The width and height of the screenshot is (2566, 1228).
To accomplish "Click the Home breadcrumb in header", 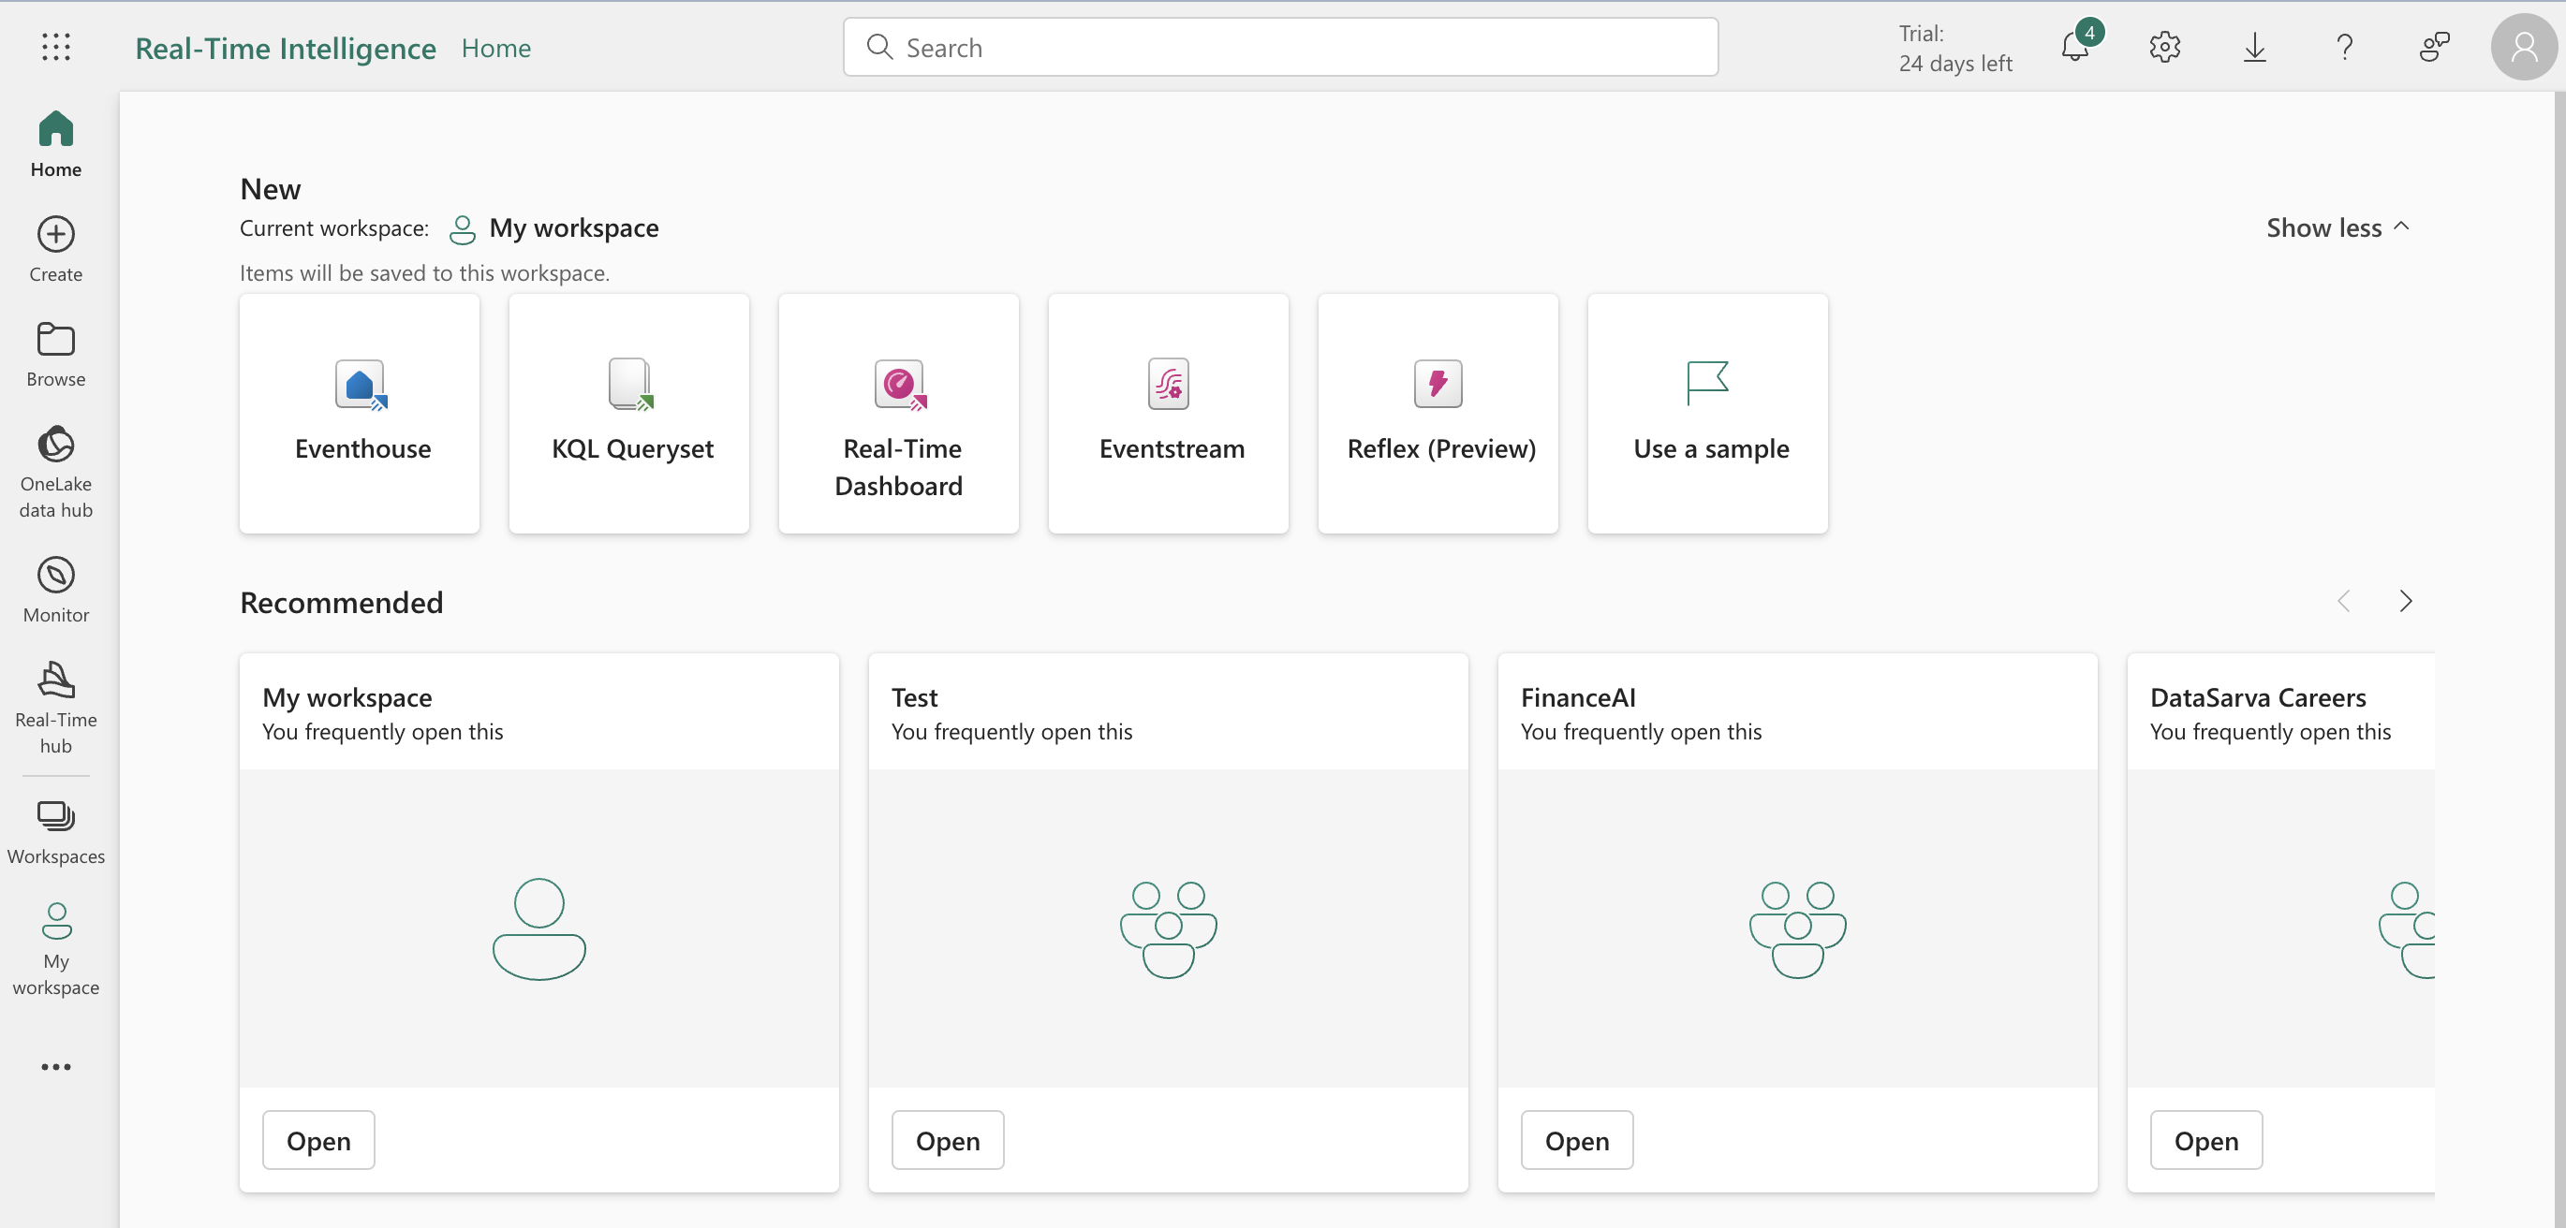I will point(496,47).
